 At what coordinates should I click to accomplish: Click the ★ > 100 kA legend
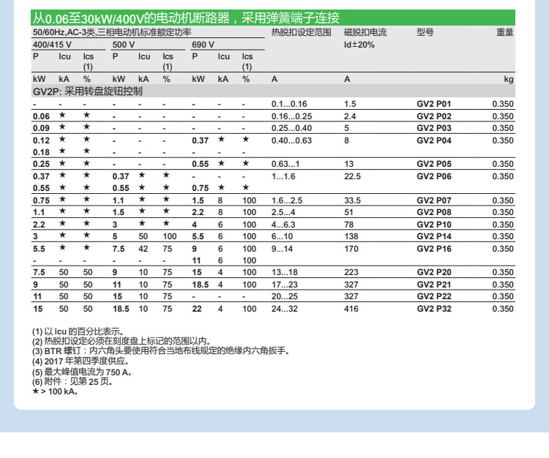click(x=55, y=391)
